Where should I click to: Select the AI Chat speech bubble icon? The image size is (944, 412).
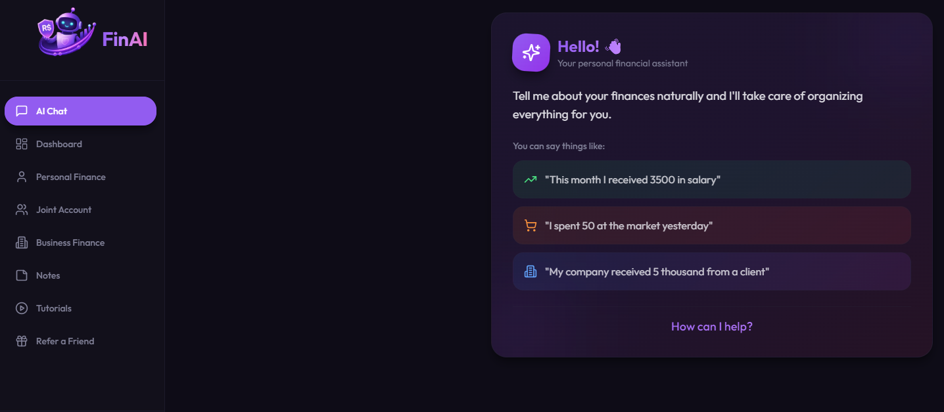21,110
